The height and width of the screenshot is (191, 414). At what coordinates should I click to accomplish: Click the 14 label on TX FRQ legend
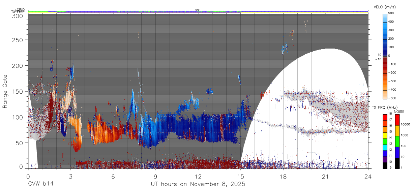(390, 137)
